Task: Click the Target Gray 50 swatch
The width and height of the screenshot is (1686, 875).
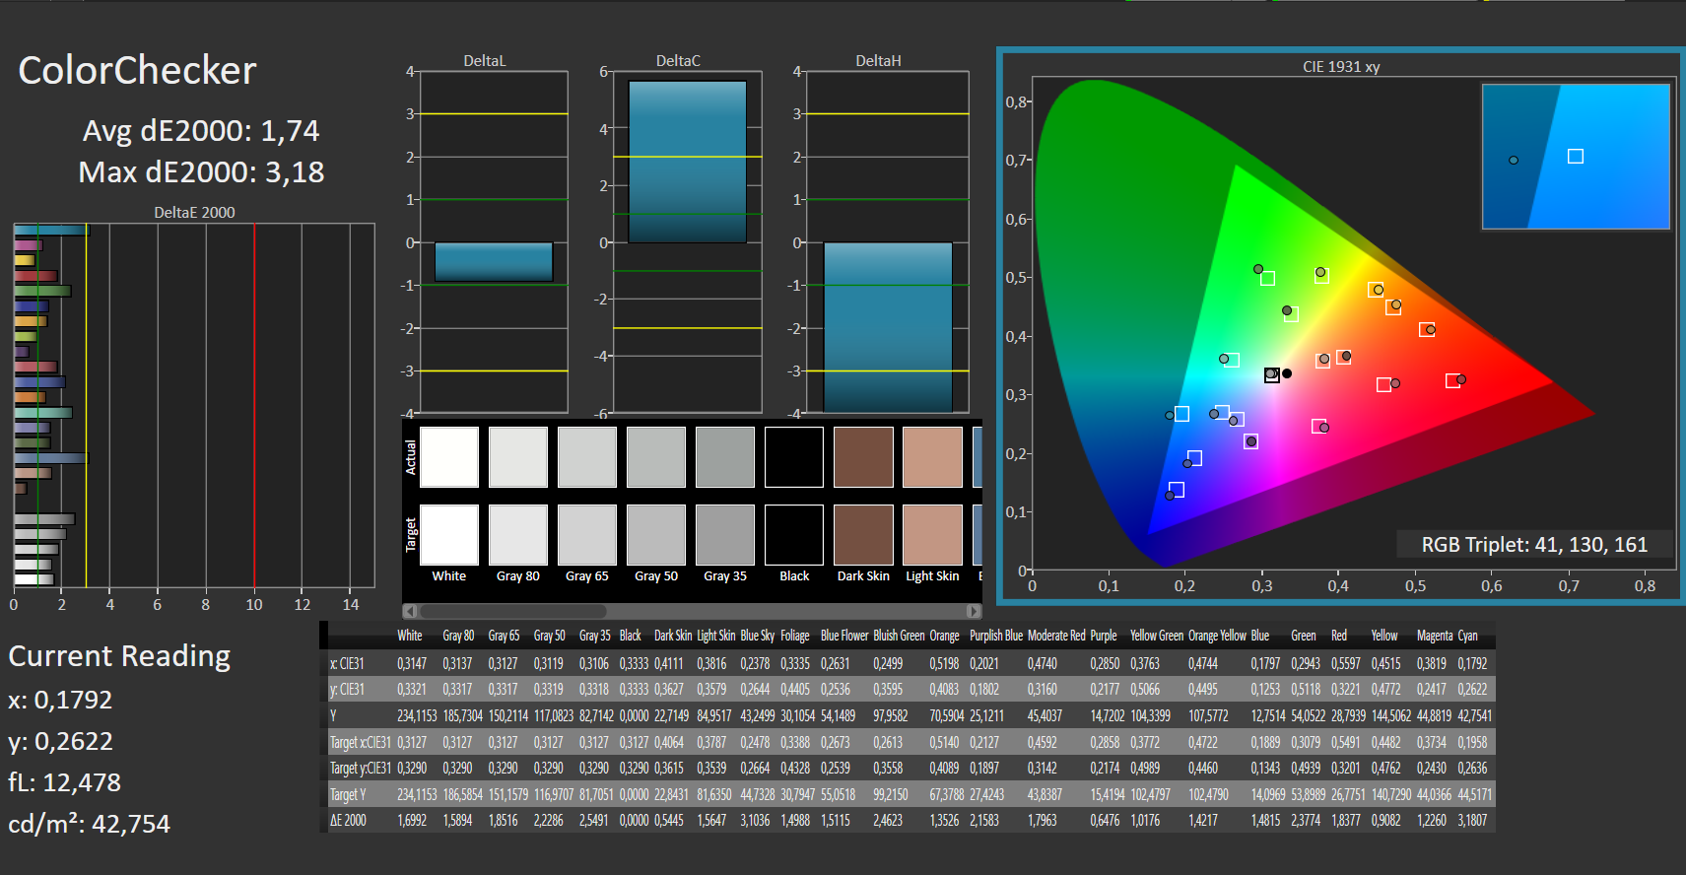Action: [656, 535]
